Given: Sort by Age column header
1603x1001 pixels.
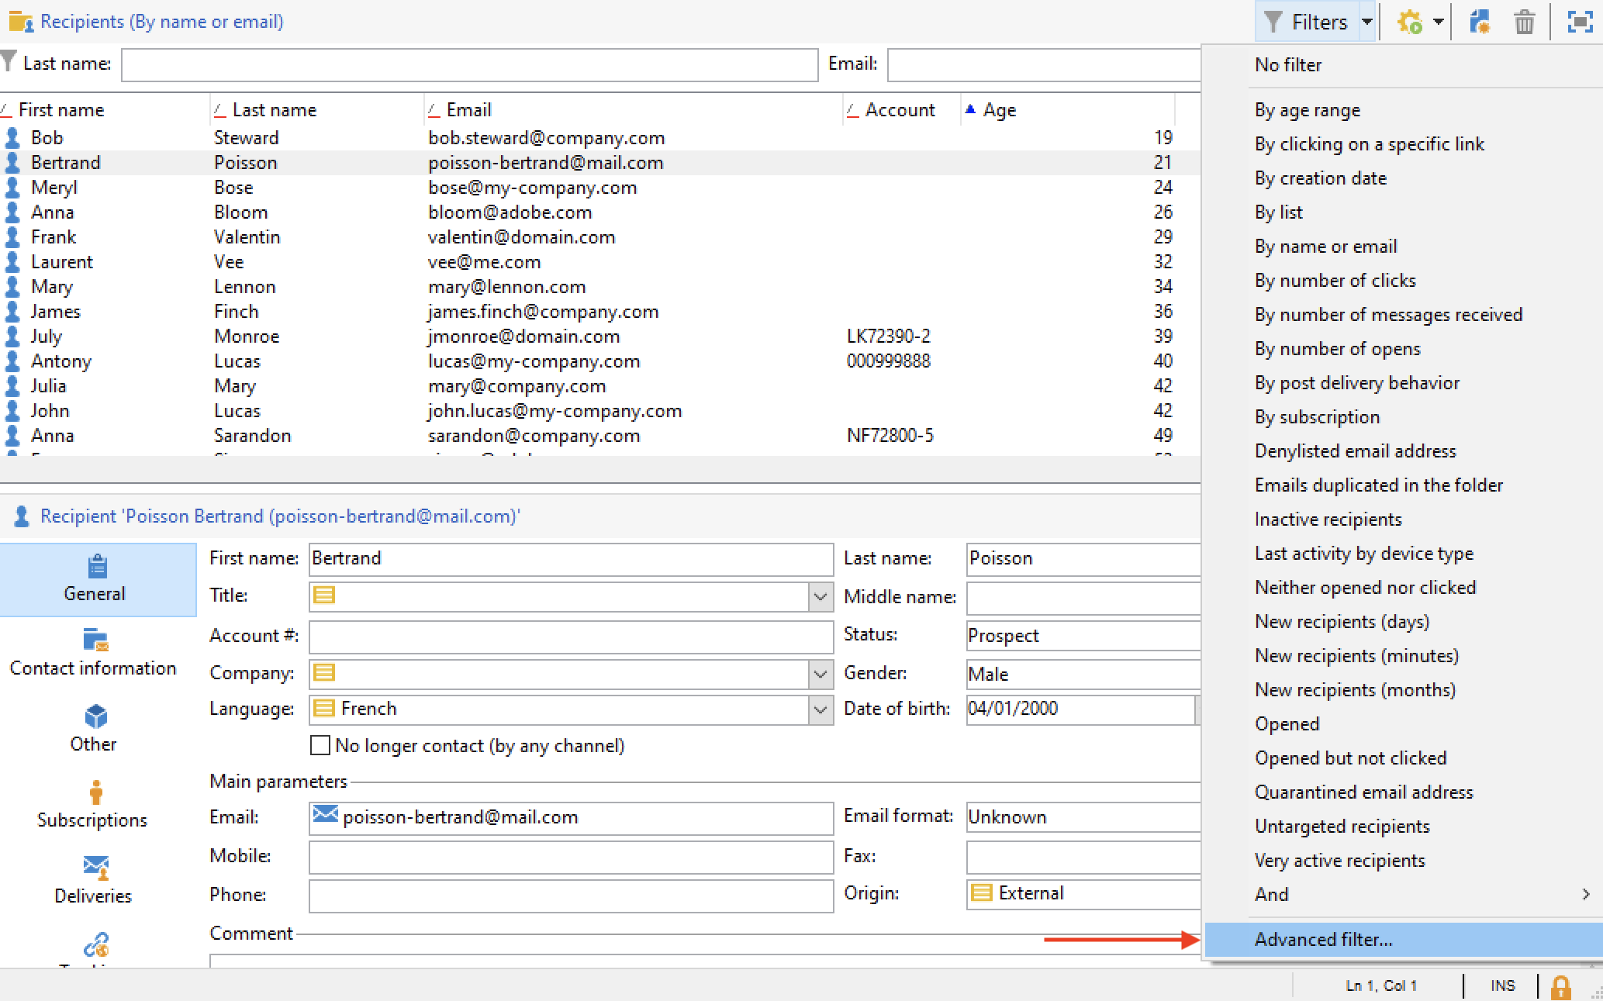Looking at the screenshot, I should click(999, 110).
